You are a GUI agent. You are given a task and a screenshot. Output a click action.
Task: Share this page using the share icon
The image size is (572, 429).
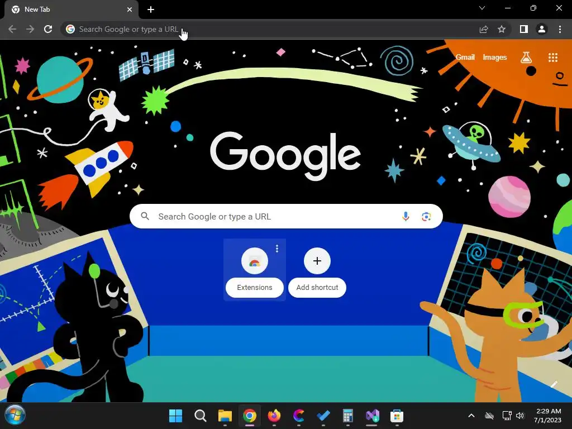coord(484,29)
